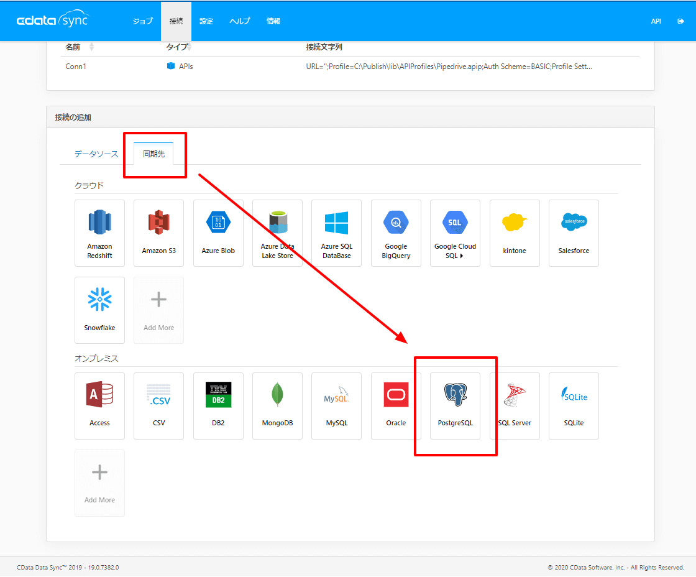Click the 接続の追加 panel header
The width and height of the screenshot is (696, 577).
[350, 118]
